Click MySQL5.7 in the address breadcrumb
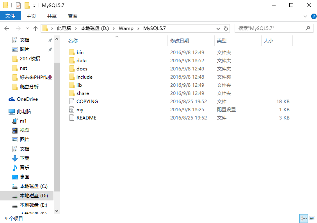Image resolution: width=317 pixels, height=223 pixels. click(155, 28)
